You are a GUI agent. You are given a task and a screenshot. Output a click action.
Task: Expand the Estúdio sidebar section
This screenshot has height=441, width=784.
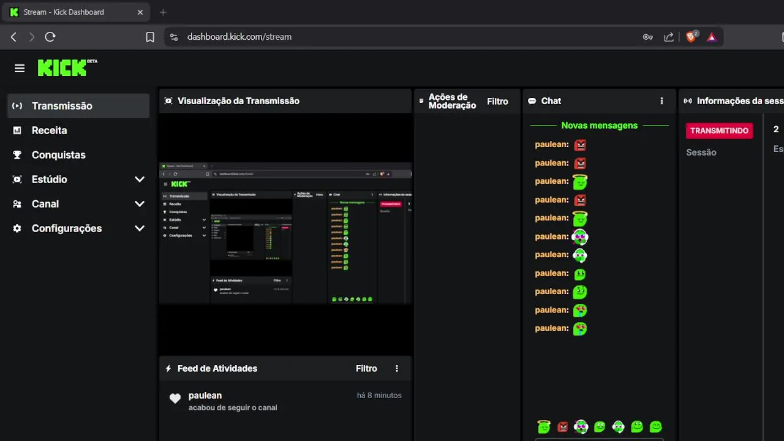click(140, 179)
